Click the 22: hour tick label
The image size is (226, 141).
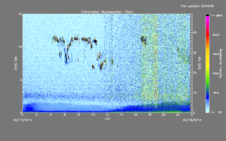(178, 115)
